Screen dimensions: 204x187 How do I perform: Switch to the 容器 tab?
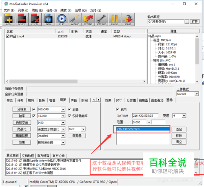[52, 100]
